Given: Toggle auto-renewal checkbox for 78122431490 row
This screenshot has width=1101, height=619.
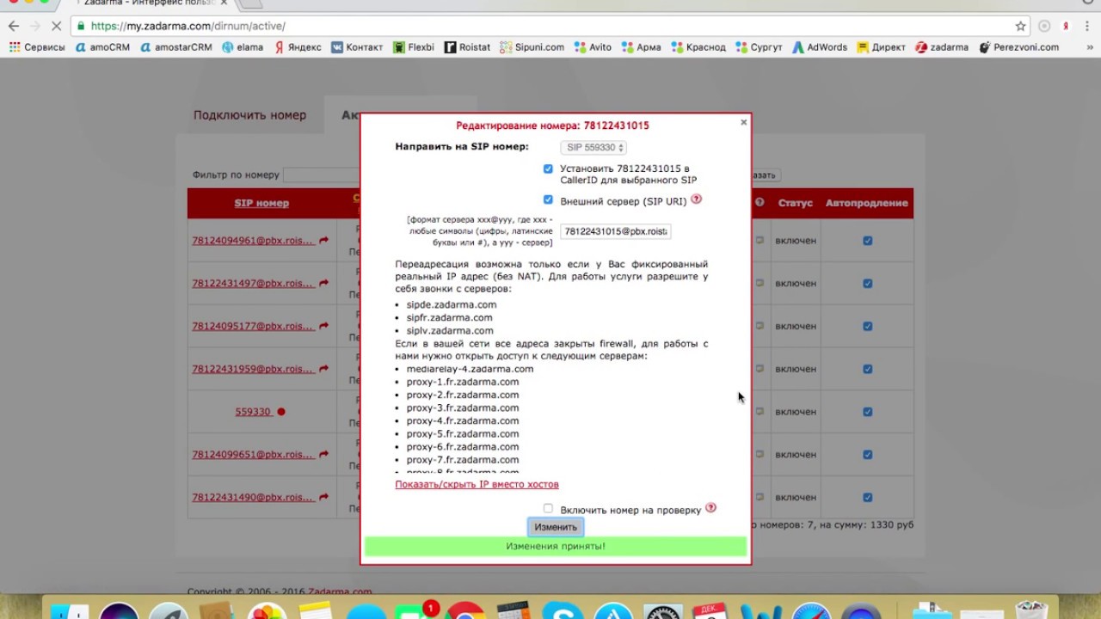Looking at the screenshot, I should [867, 498].
